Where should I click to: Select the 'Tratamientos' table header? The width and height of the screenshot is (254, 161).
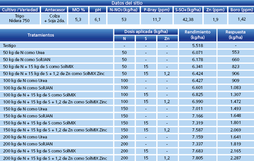pos(57,35)
